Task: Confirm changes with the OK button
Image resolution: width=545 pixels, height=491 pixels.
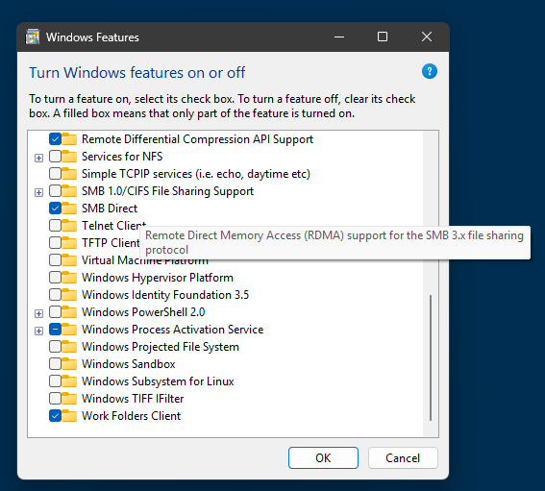Action: [323, 458]
